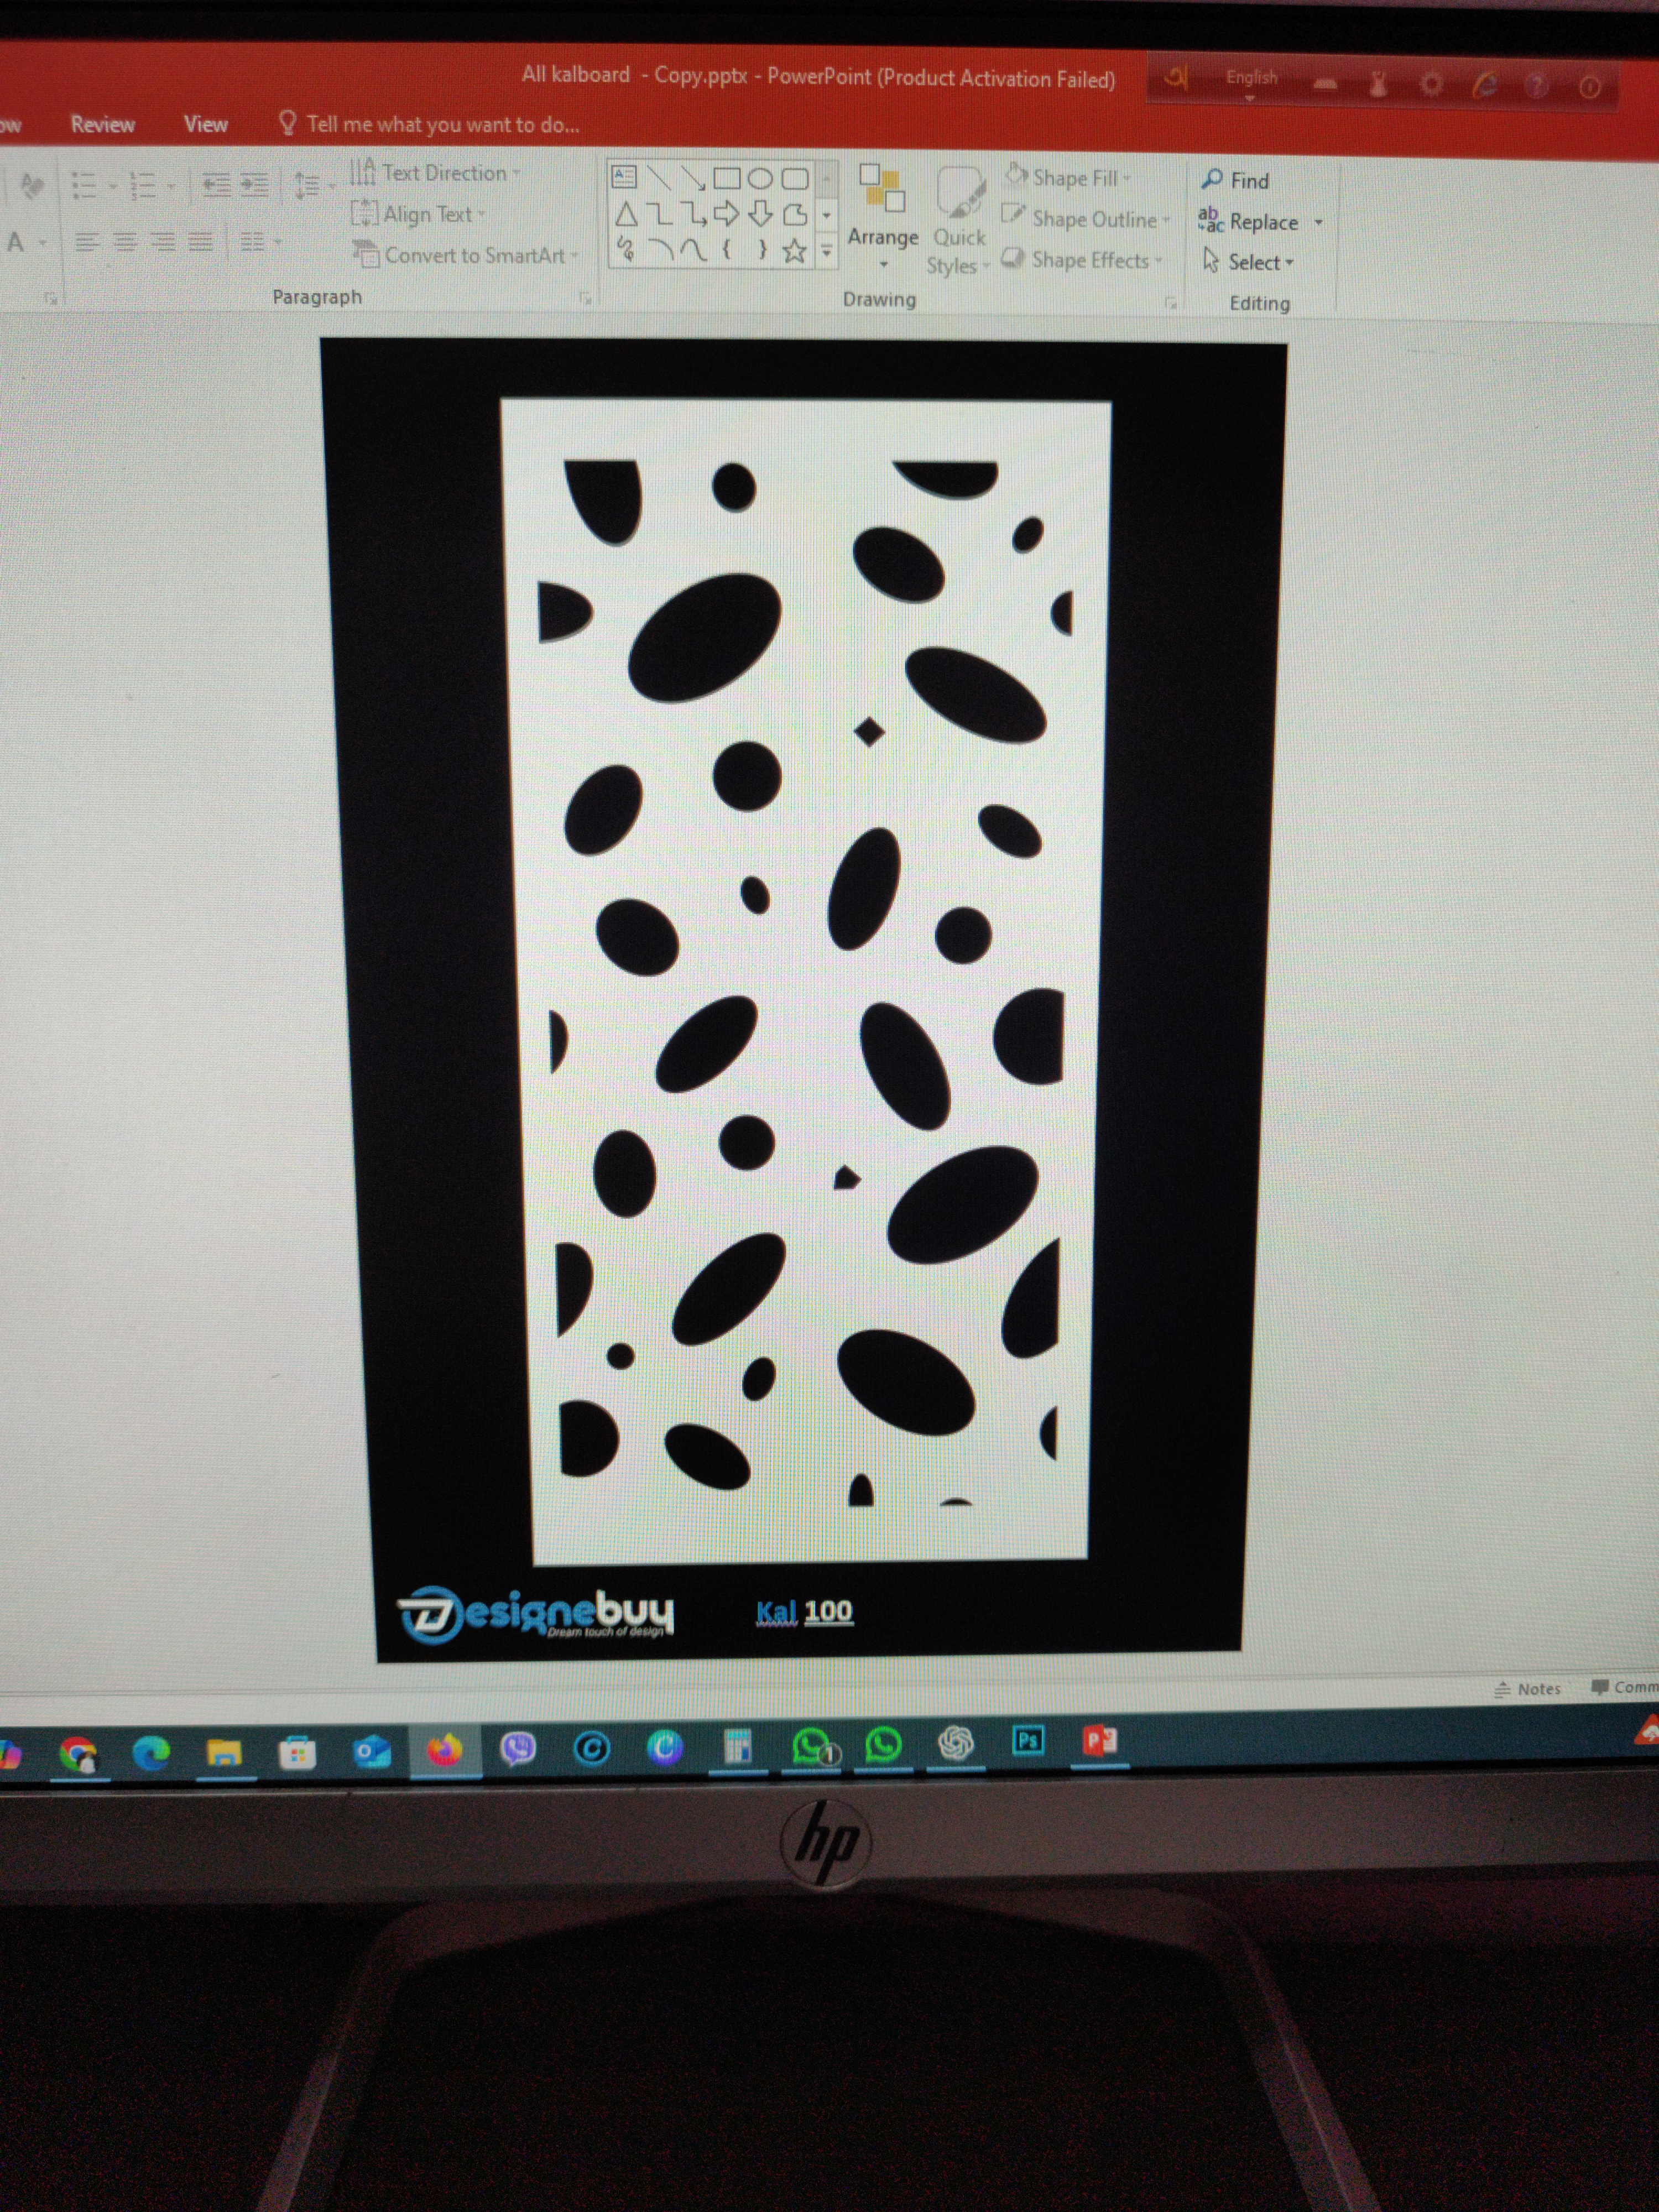Open ChatGPT app from the taskbar
The image size is (1659, 2212).
click(956, 1743)
